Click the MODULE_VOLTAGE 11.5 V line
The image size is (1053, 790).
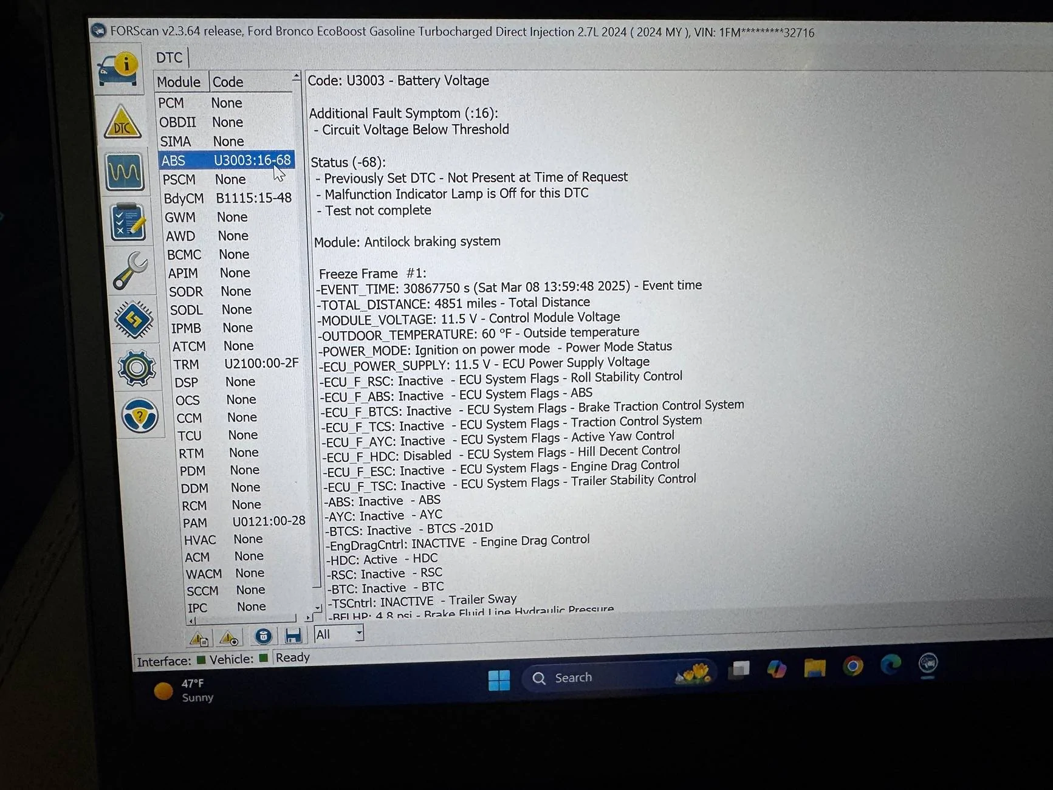(x=468, y=318)
